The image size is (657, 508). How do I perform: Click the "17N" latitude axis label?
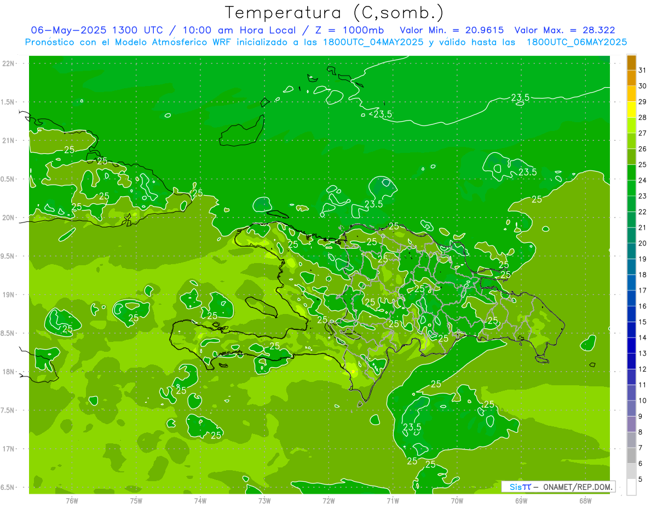[9, 449]
